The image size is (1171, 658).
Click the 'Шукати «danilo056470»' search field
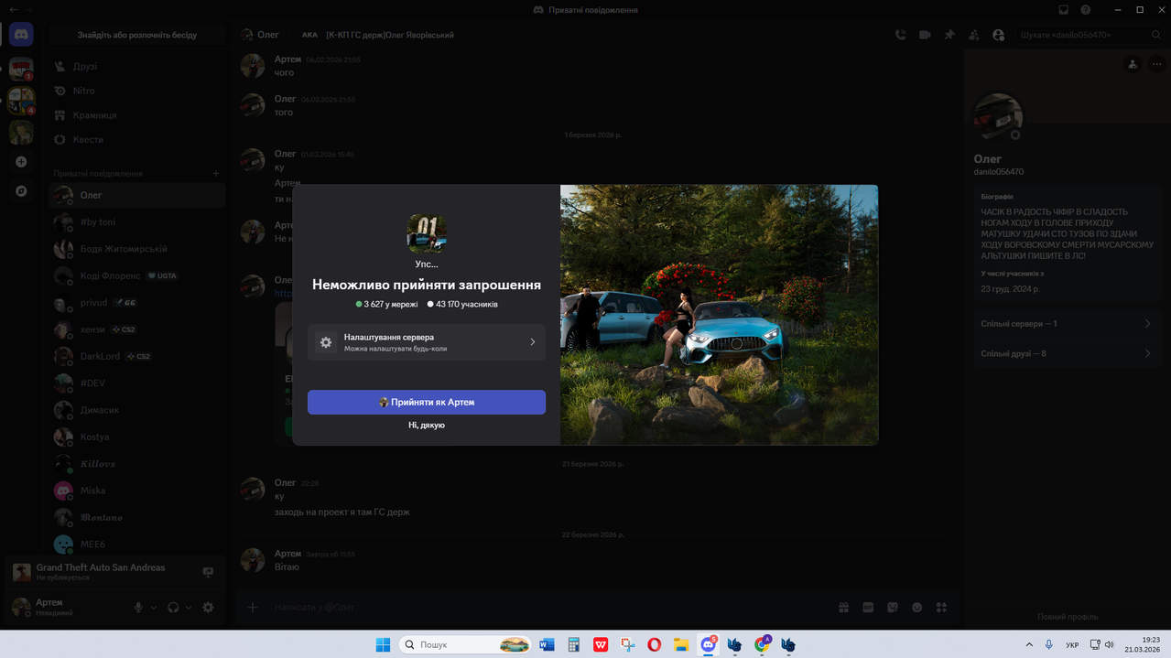tap(1089, 35)
